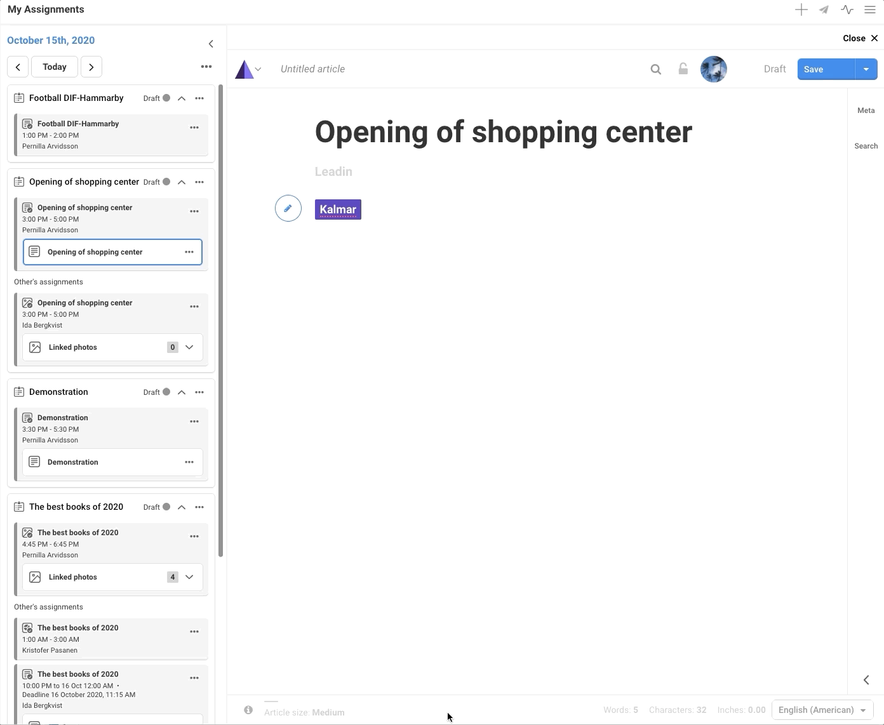Click the Untitled article name field
The image size is (884, 725).
pos(313,69)
